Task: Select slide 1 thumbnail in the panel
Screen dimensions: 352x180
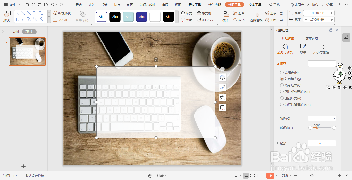Action: click(27, 52)
